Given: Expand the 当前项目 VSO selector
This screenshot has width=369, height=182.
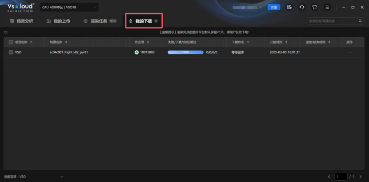Looking at the screenshot, I should point(61,177).
